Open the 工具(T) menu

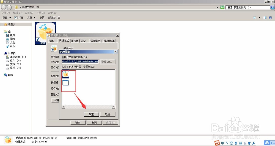[x=41, y=13]
